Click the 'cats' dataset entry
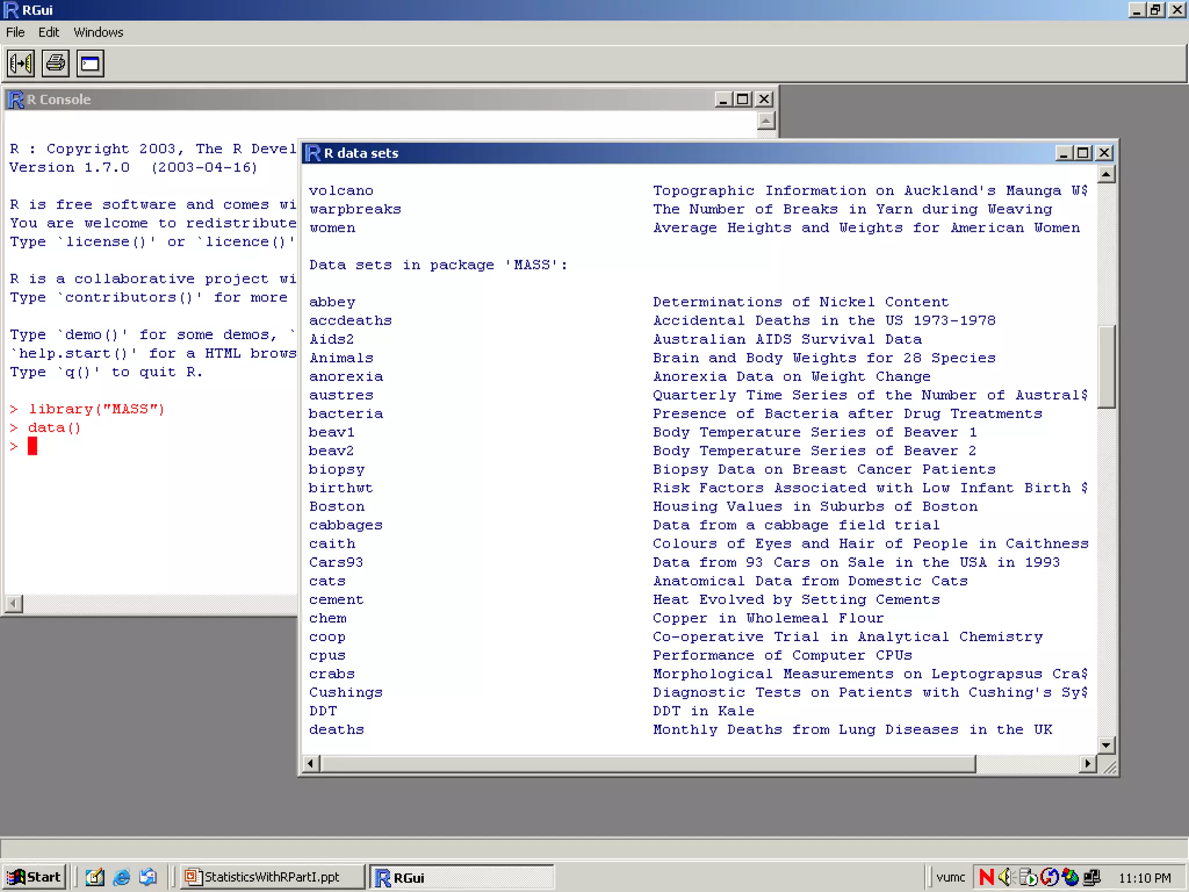Screen dimensions: 1189x892 [x=327, y=581]
